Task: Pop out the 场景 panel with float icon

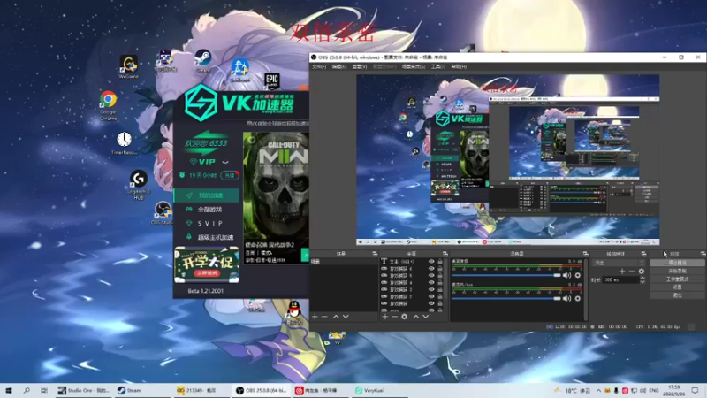Action: click(x=375, y=254)
